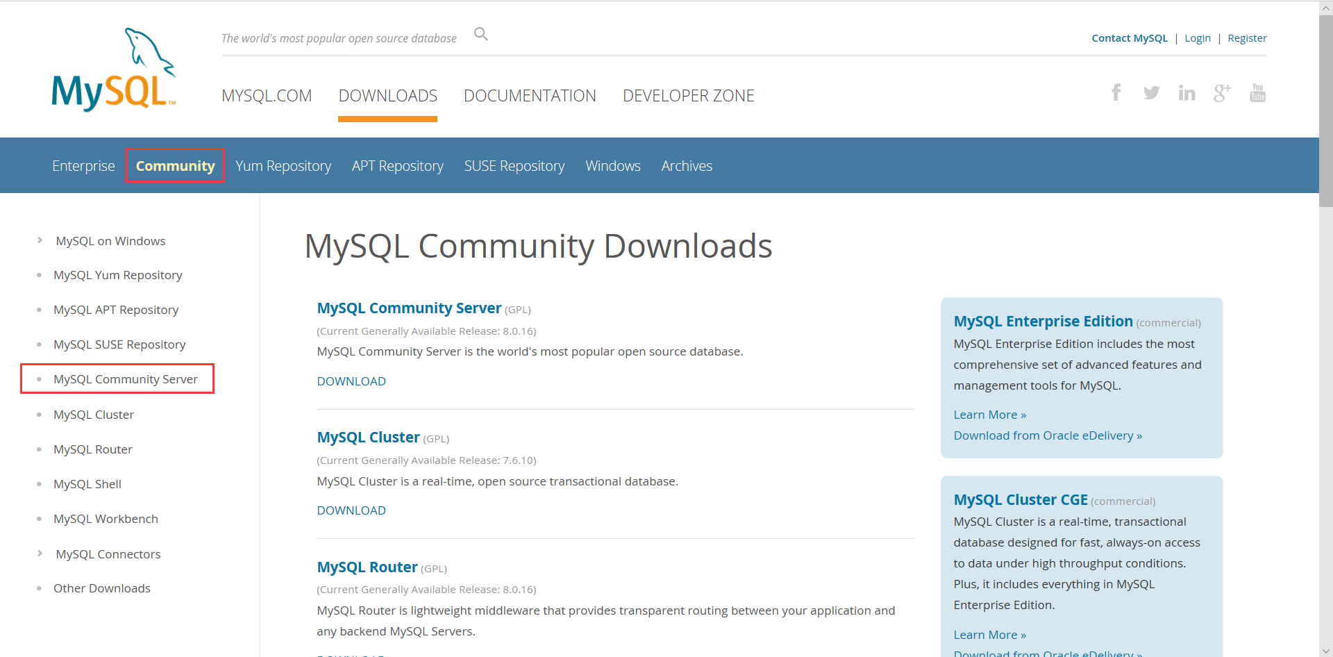Open APT Repository in the blue bar
This screenshot has width=1333, height=657.
click(x=398, y=166)
